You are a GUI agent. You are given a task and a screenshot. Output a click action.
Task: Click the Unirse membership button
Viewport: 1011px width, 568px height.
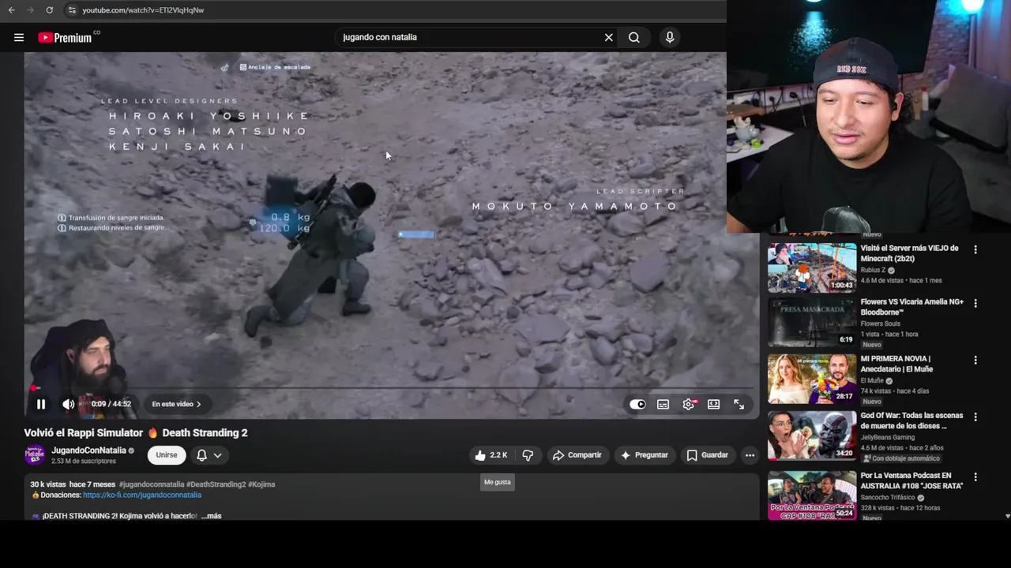point(167,455)
